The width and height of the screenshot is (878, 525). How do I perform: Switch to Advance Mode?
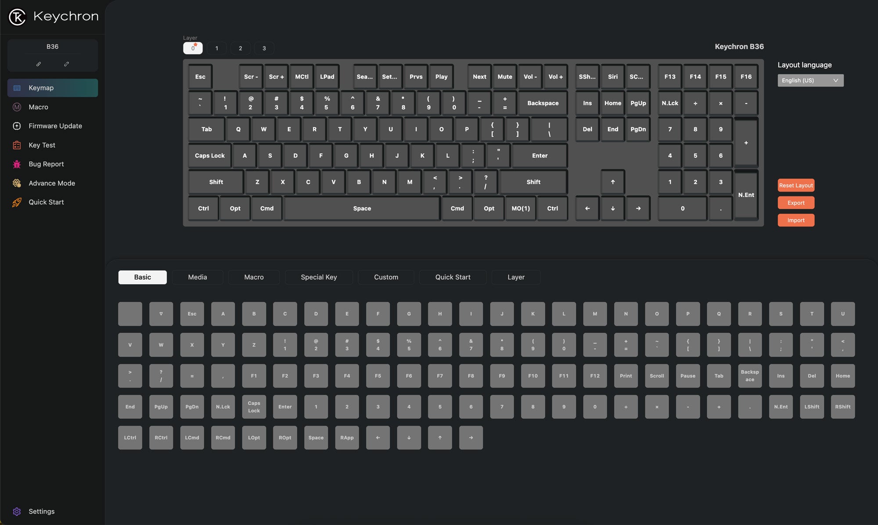(51, 183)
